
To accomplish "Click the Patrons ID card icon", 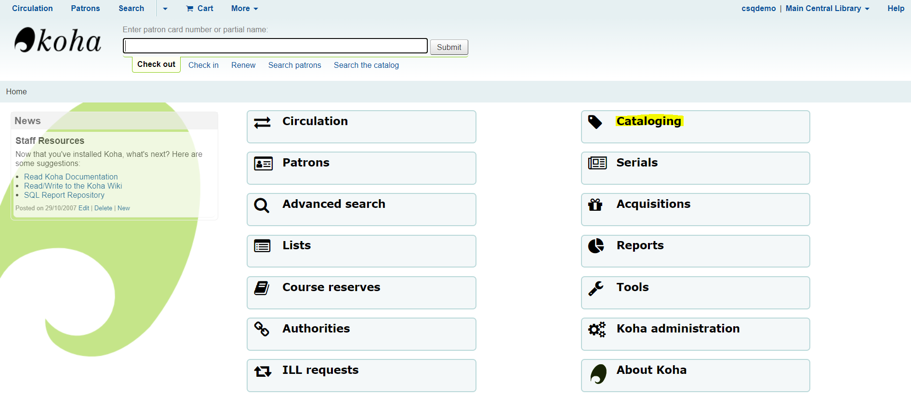I will (x=263, y=164).
